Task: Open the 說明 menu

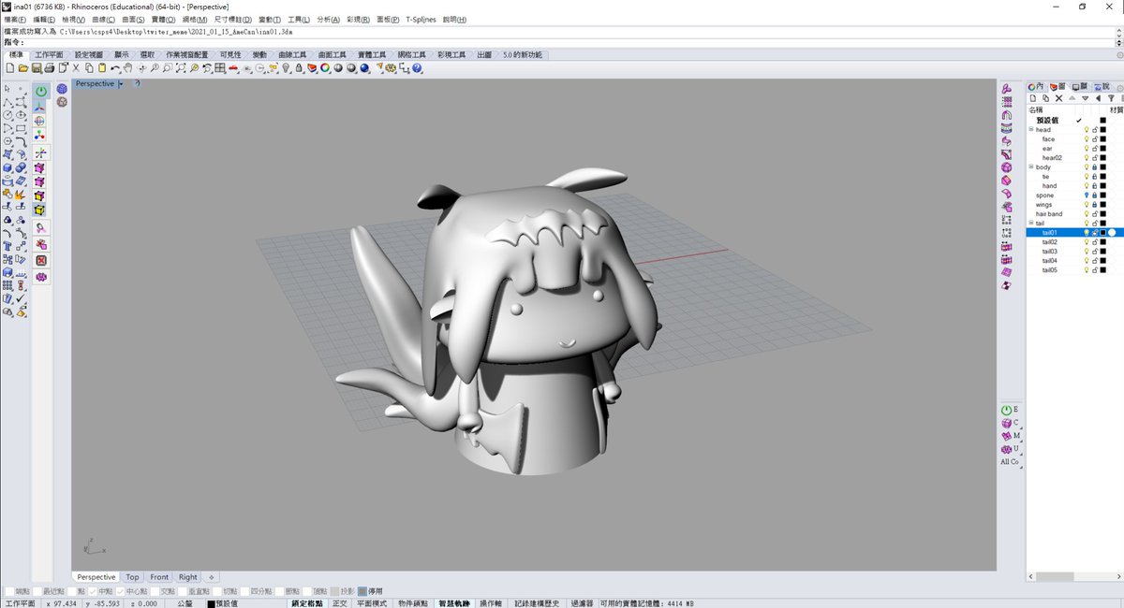Action: [454, 19]
